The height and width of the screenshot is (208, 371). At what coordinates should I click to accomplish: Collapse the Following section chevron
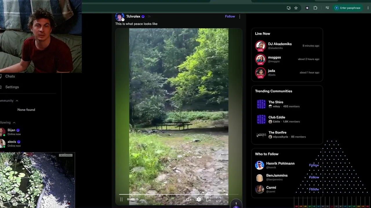coord(14,123)
